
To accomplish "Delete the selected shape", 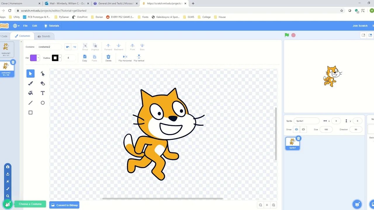I will tap(108, 58).
